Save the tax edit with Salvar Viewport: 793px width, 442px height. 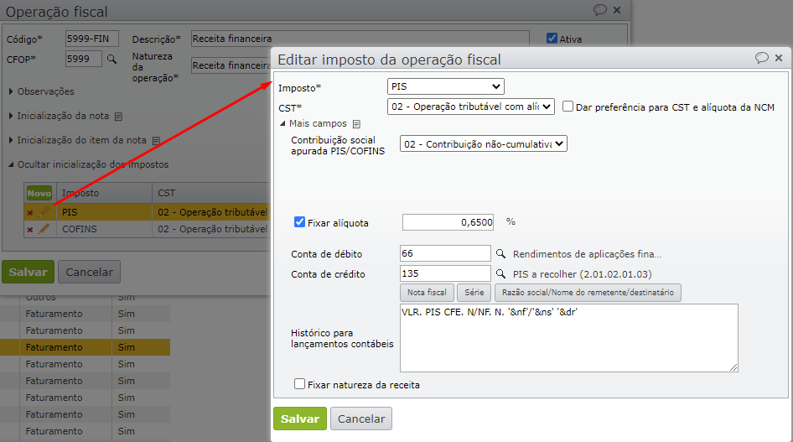click(300, 419)
